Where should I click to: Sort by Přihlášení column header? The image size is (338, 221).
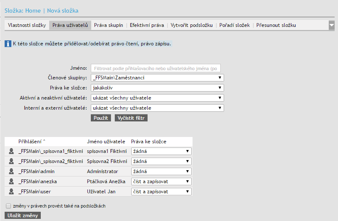click(32, 142)
